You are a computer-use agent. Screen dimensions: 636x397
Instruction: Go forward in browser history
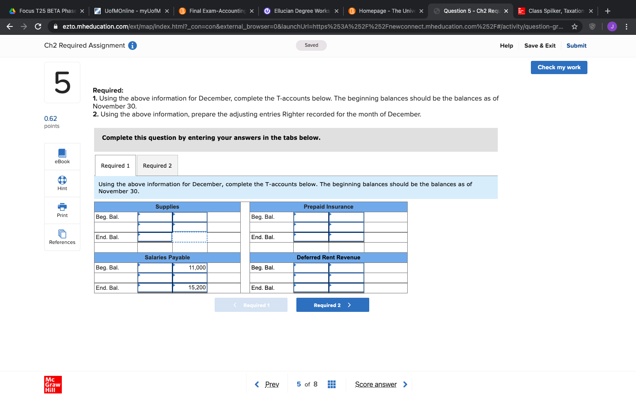(x=24, y=26)
